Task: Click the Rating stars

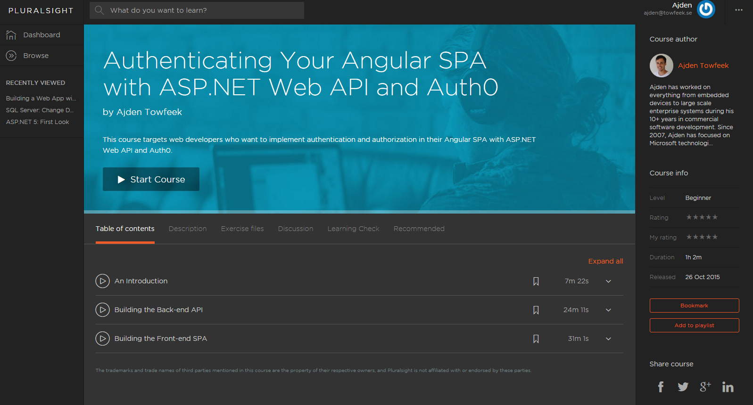Action: [702, 217]
